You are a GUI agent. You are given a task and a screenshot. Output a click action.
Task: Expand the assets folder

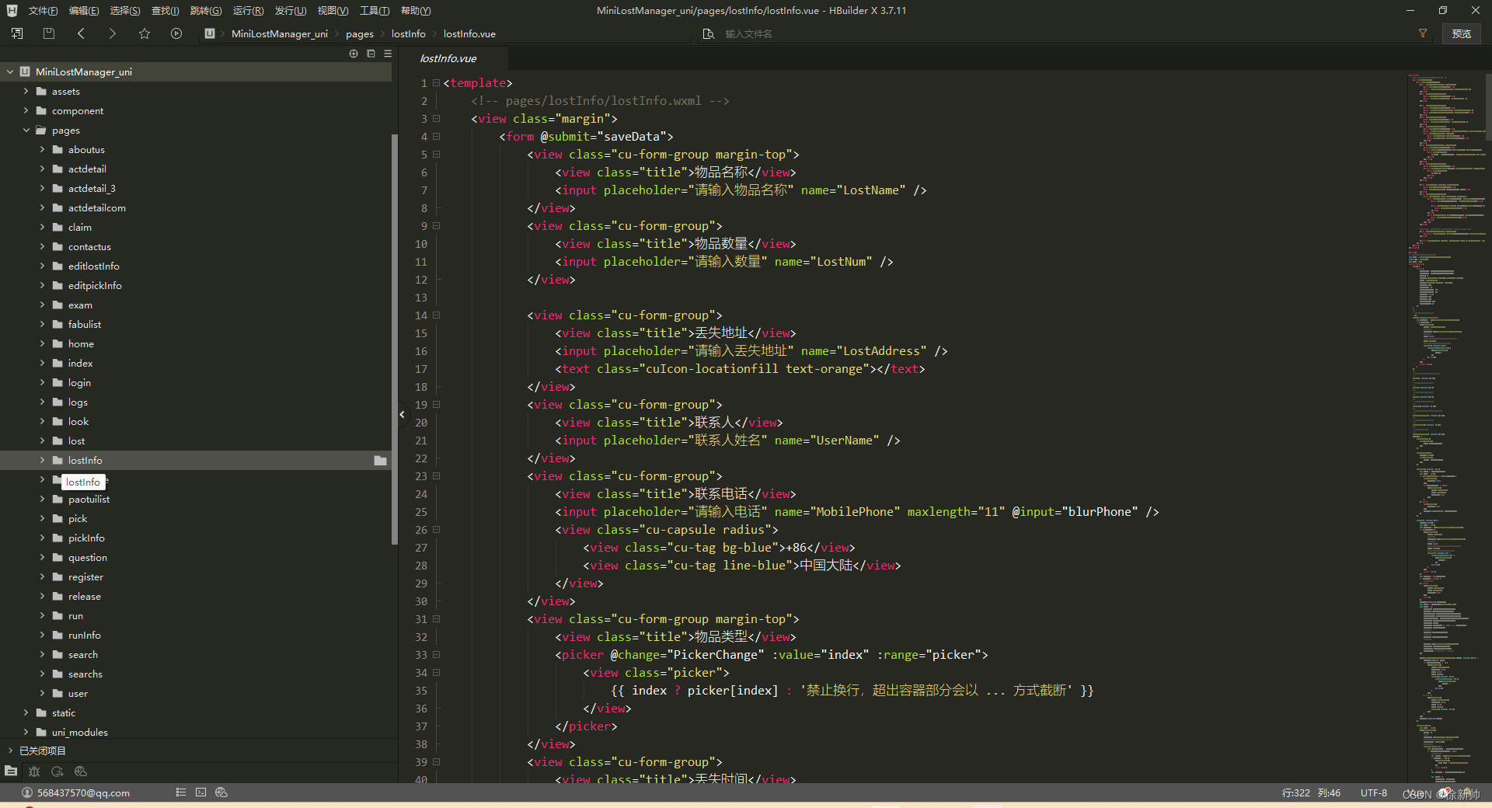click(x=26, y=91)
